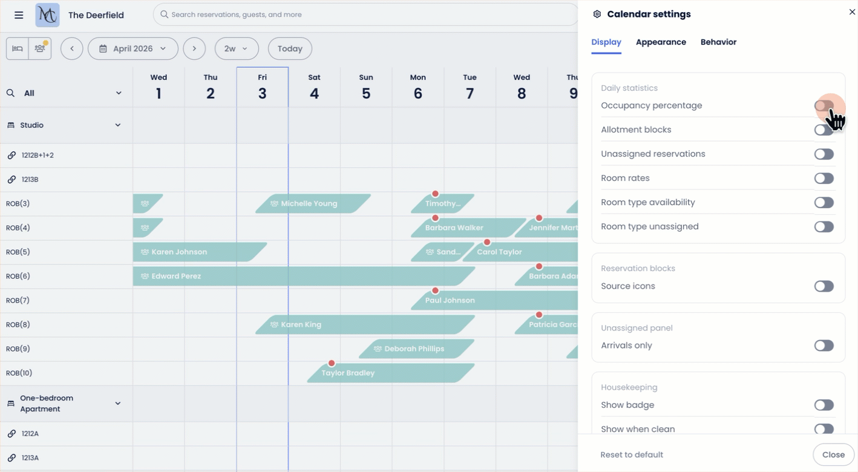Go to previous period with left arrow
This screenshot has width=858, height=472.
72,48
